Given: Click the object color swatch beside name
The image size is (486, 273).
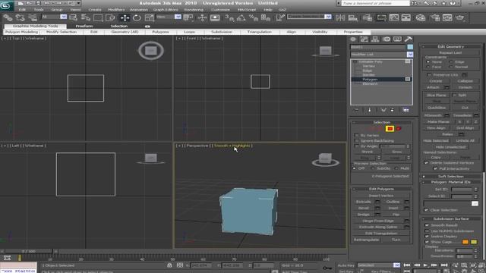Looking at the screenshot, I should 410,47.
